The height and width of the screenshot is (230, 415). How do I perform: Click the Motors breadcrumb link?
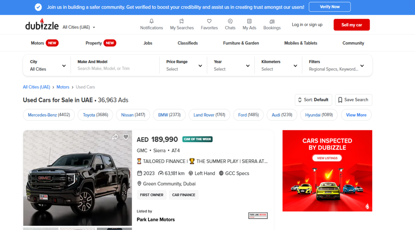pyautogui.click(x=63, y=87)
